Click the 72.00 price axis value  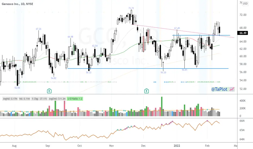click(x=243, y=15)
